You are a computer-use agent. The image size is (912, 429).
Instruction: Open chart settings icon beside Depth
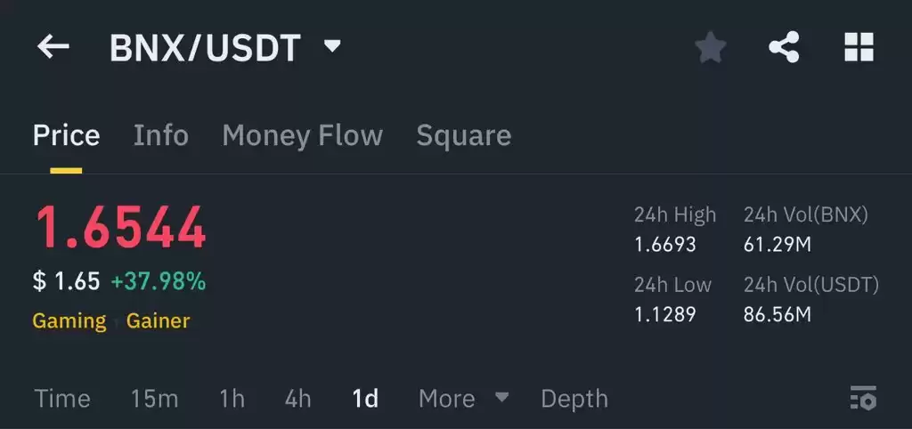pos(863,398)
